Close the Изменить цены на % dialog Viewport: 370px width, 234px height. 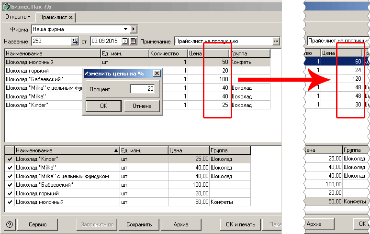156,74
